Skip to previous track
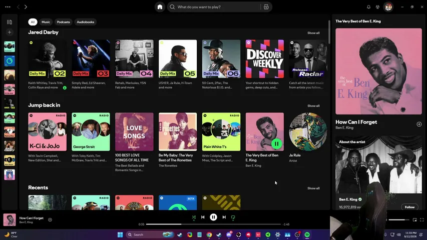 203,217
